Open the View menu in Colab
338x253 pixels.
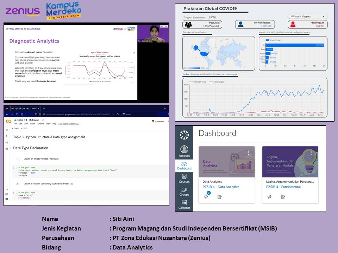[x=26, y=124]
